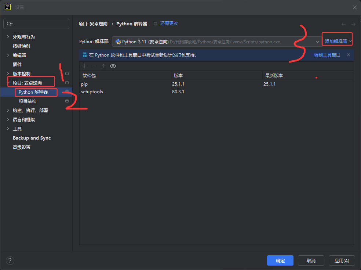This screenshot has height=270, width=361.
Task: Expand the 版本控制 section
Action: click(8, 73)
